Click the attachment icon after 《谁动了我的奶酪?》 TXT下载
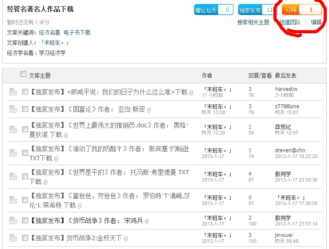Viewport: 329px width, 249px height. 56,159
